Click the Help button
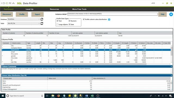 coord(163,14)
